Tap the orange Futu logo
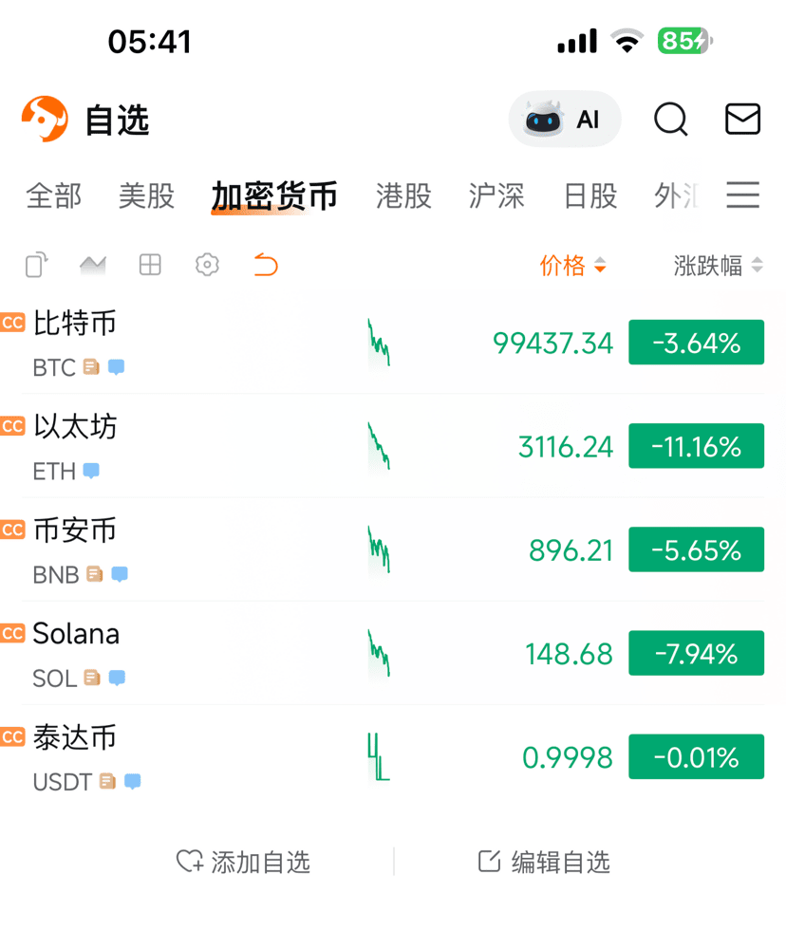The image size is (786, 930). (45, 119)
